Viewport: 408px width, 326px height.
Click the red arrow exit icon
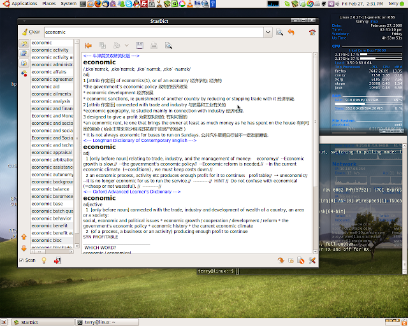coord(57,260)
